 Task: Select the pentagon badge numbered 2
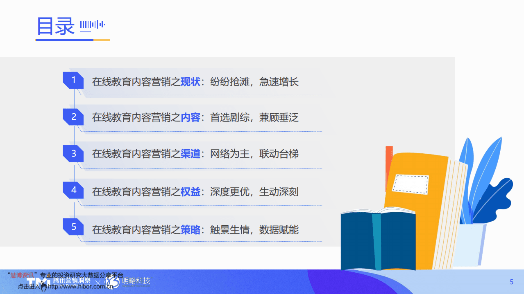[x=73, y=117]
